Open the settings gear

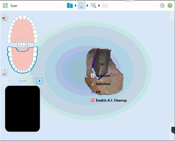click(162, 6)
